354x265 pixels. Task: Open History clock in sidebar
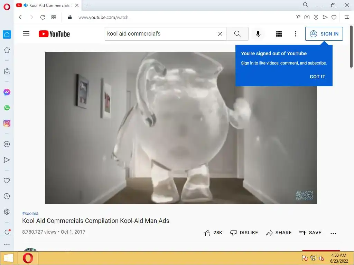point(7,196)
